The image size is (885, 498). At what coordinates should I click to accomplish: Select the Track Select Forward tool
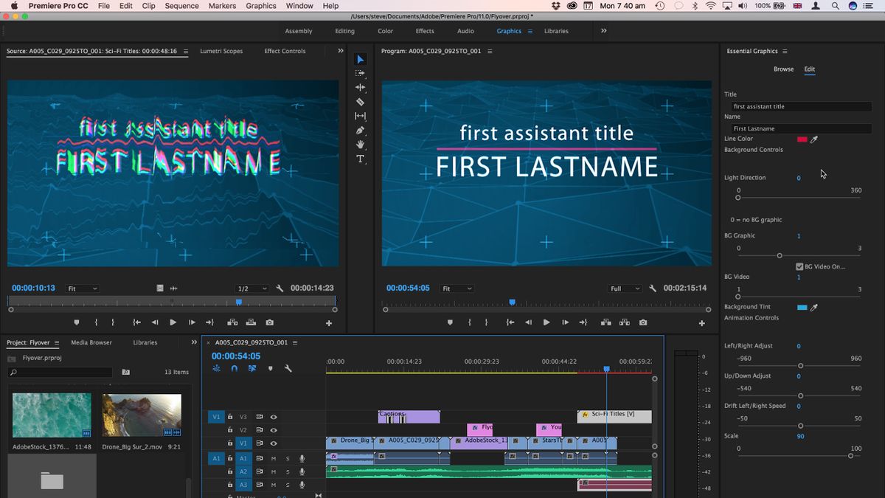click(x=360, y=73)
